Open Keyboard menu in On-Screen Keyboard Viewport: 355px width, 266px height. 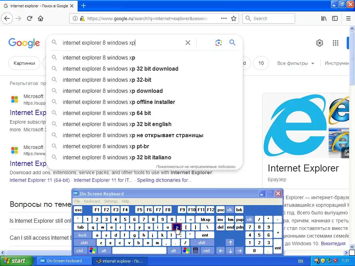[92, 201]
